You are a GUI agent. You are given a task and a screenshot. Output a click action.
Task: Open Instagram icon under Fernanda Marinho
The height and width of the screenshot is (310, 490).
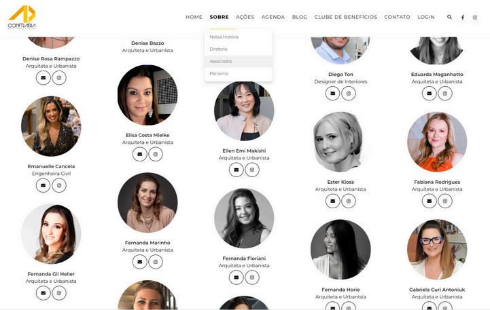coord(156,262)
